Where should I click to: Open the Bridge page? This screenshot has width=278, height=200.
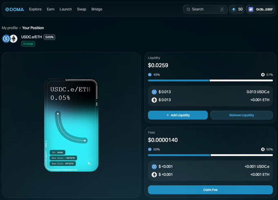[97, 9]
